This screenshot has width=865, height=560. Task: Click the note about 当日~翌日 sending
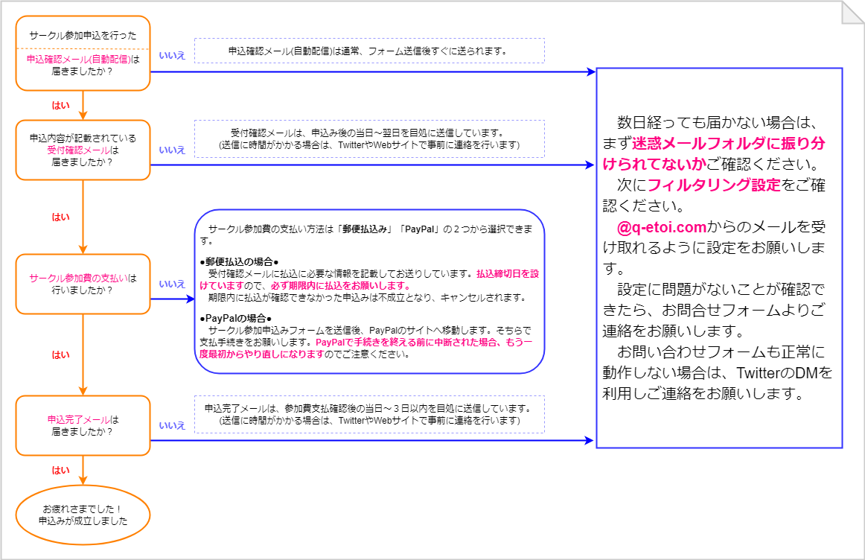click(x=368, y=139)
